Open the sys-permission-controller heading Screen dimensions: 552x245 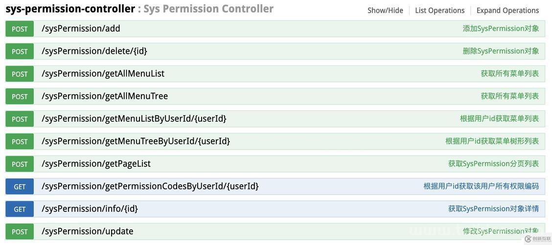70,9
